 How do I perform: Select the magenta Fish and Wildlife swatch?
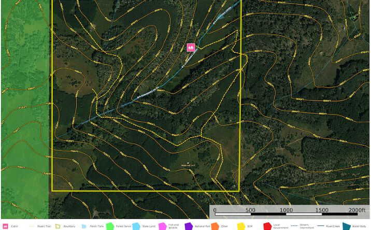pyautogui.click(x=163, y=226)
